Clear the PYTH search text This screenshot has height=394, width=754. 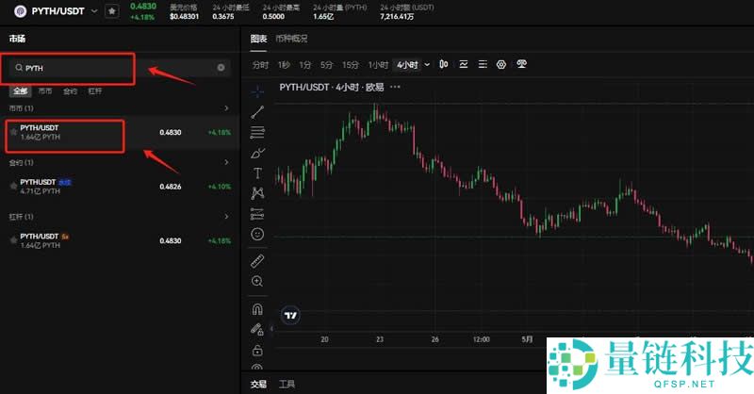(221, 68)
